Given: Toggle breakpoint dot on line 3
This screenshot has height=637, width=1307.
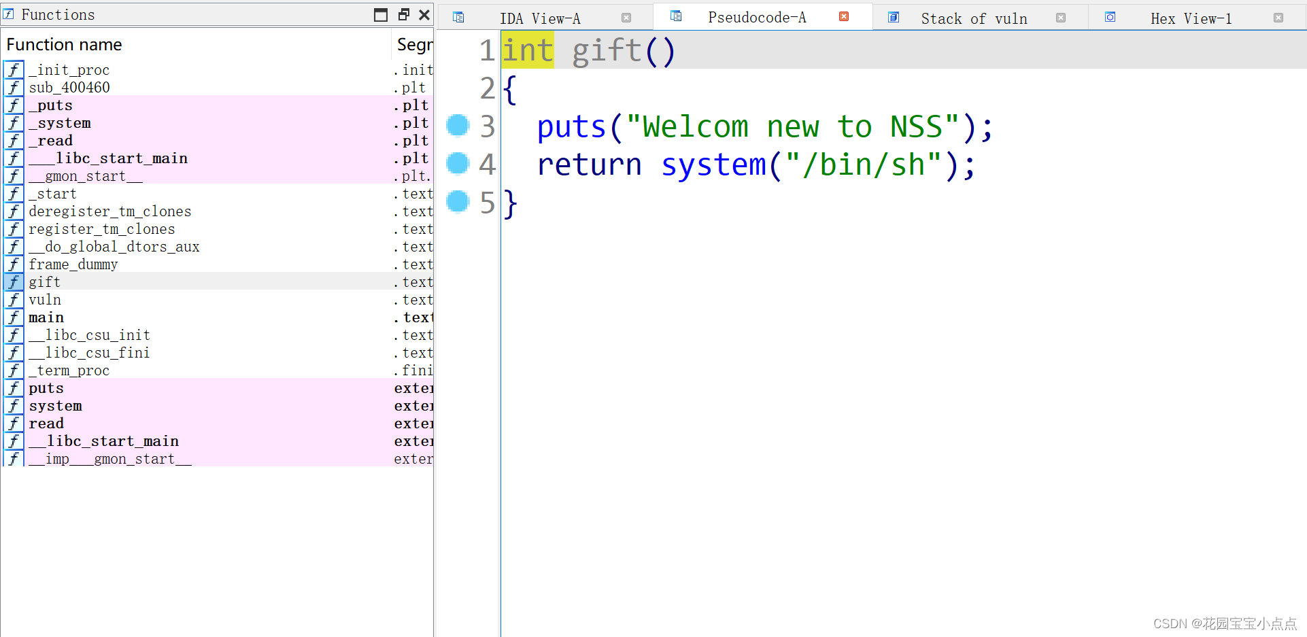Looking at the screenshot, I should tap(458, 125).
